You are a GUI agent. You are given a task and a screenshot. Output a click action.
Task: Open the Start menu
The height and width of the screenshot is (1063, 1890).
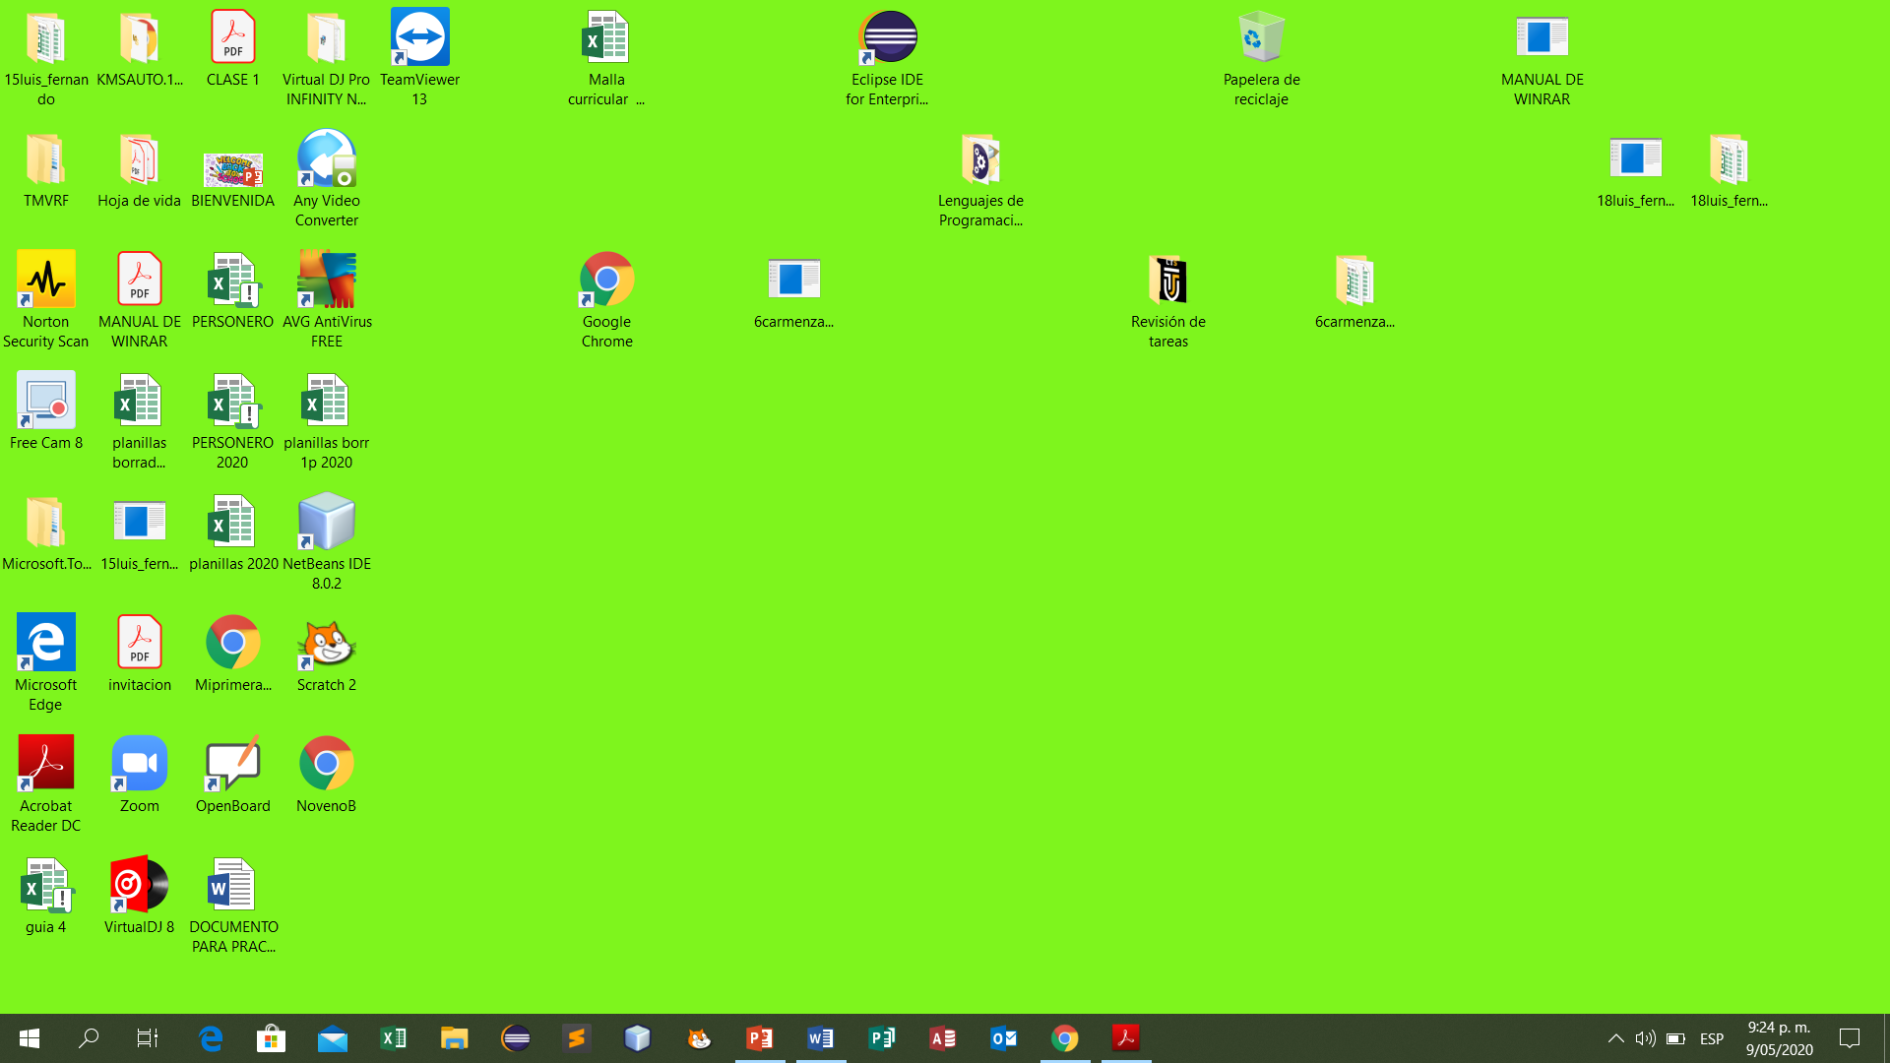[30, 1038]
